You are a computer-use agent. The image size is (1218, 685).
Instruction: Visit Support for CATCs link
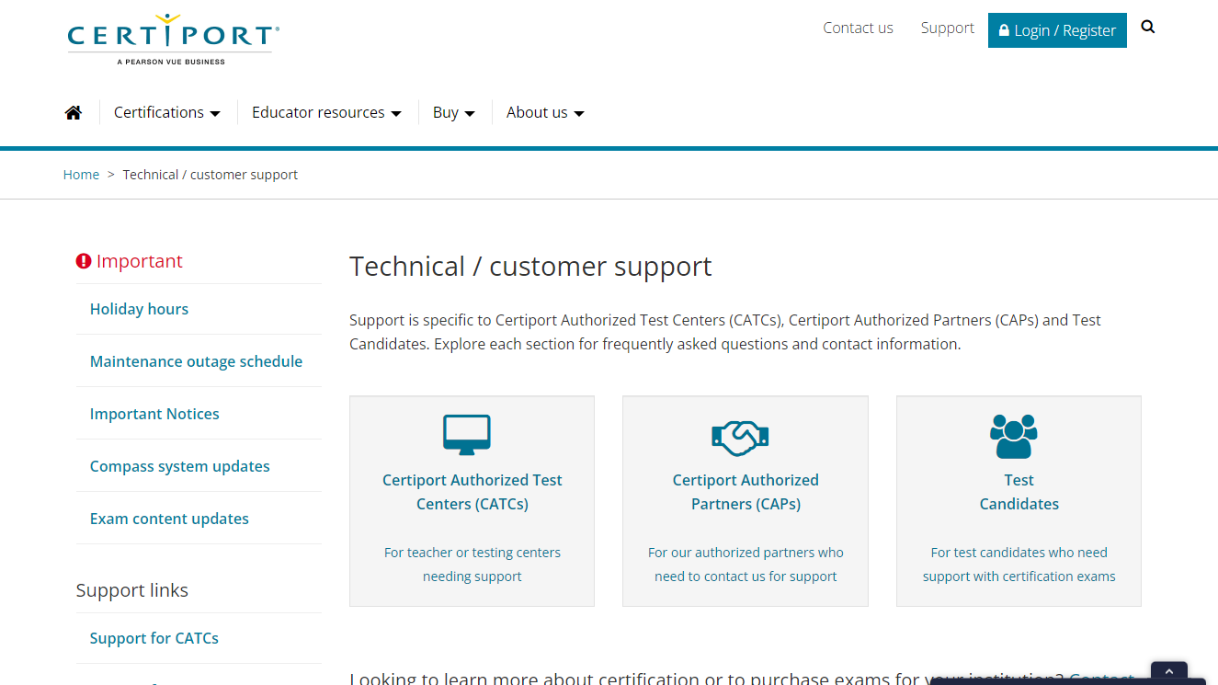pyautogui.click(x=154, y=638)
